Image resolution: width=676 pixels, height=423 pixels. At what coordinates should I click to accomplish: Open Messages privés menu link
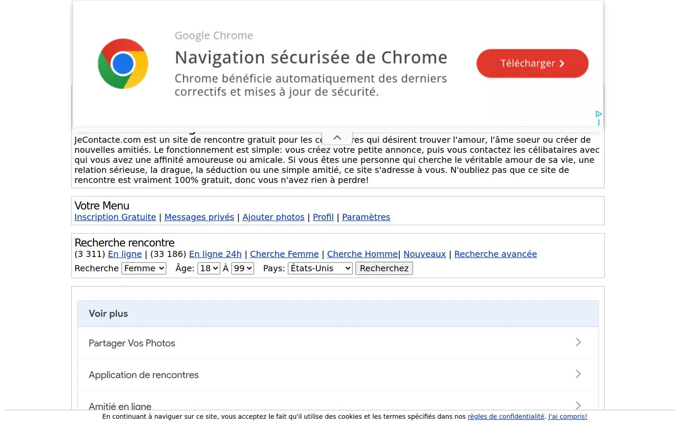click(199, 217)
